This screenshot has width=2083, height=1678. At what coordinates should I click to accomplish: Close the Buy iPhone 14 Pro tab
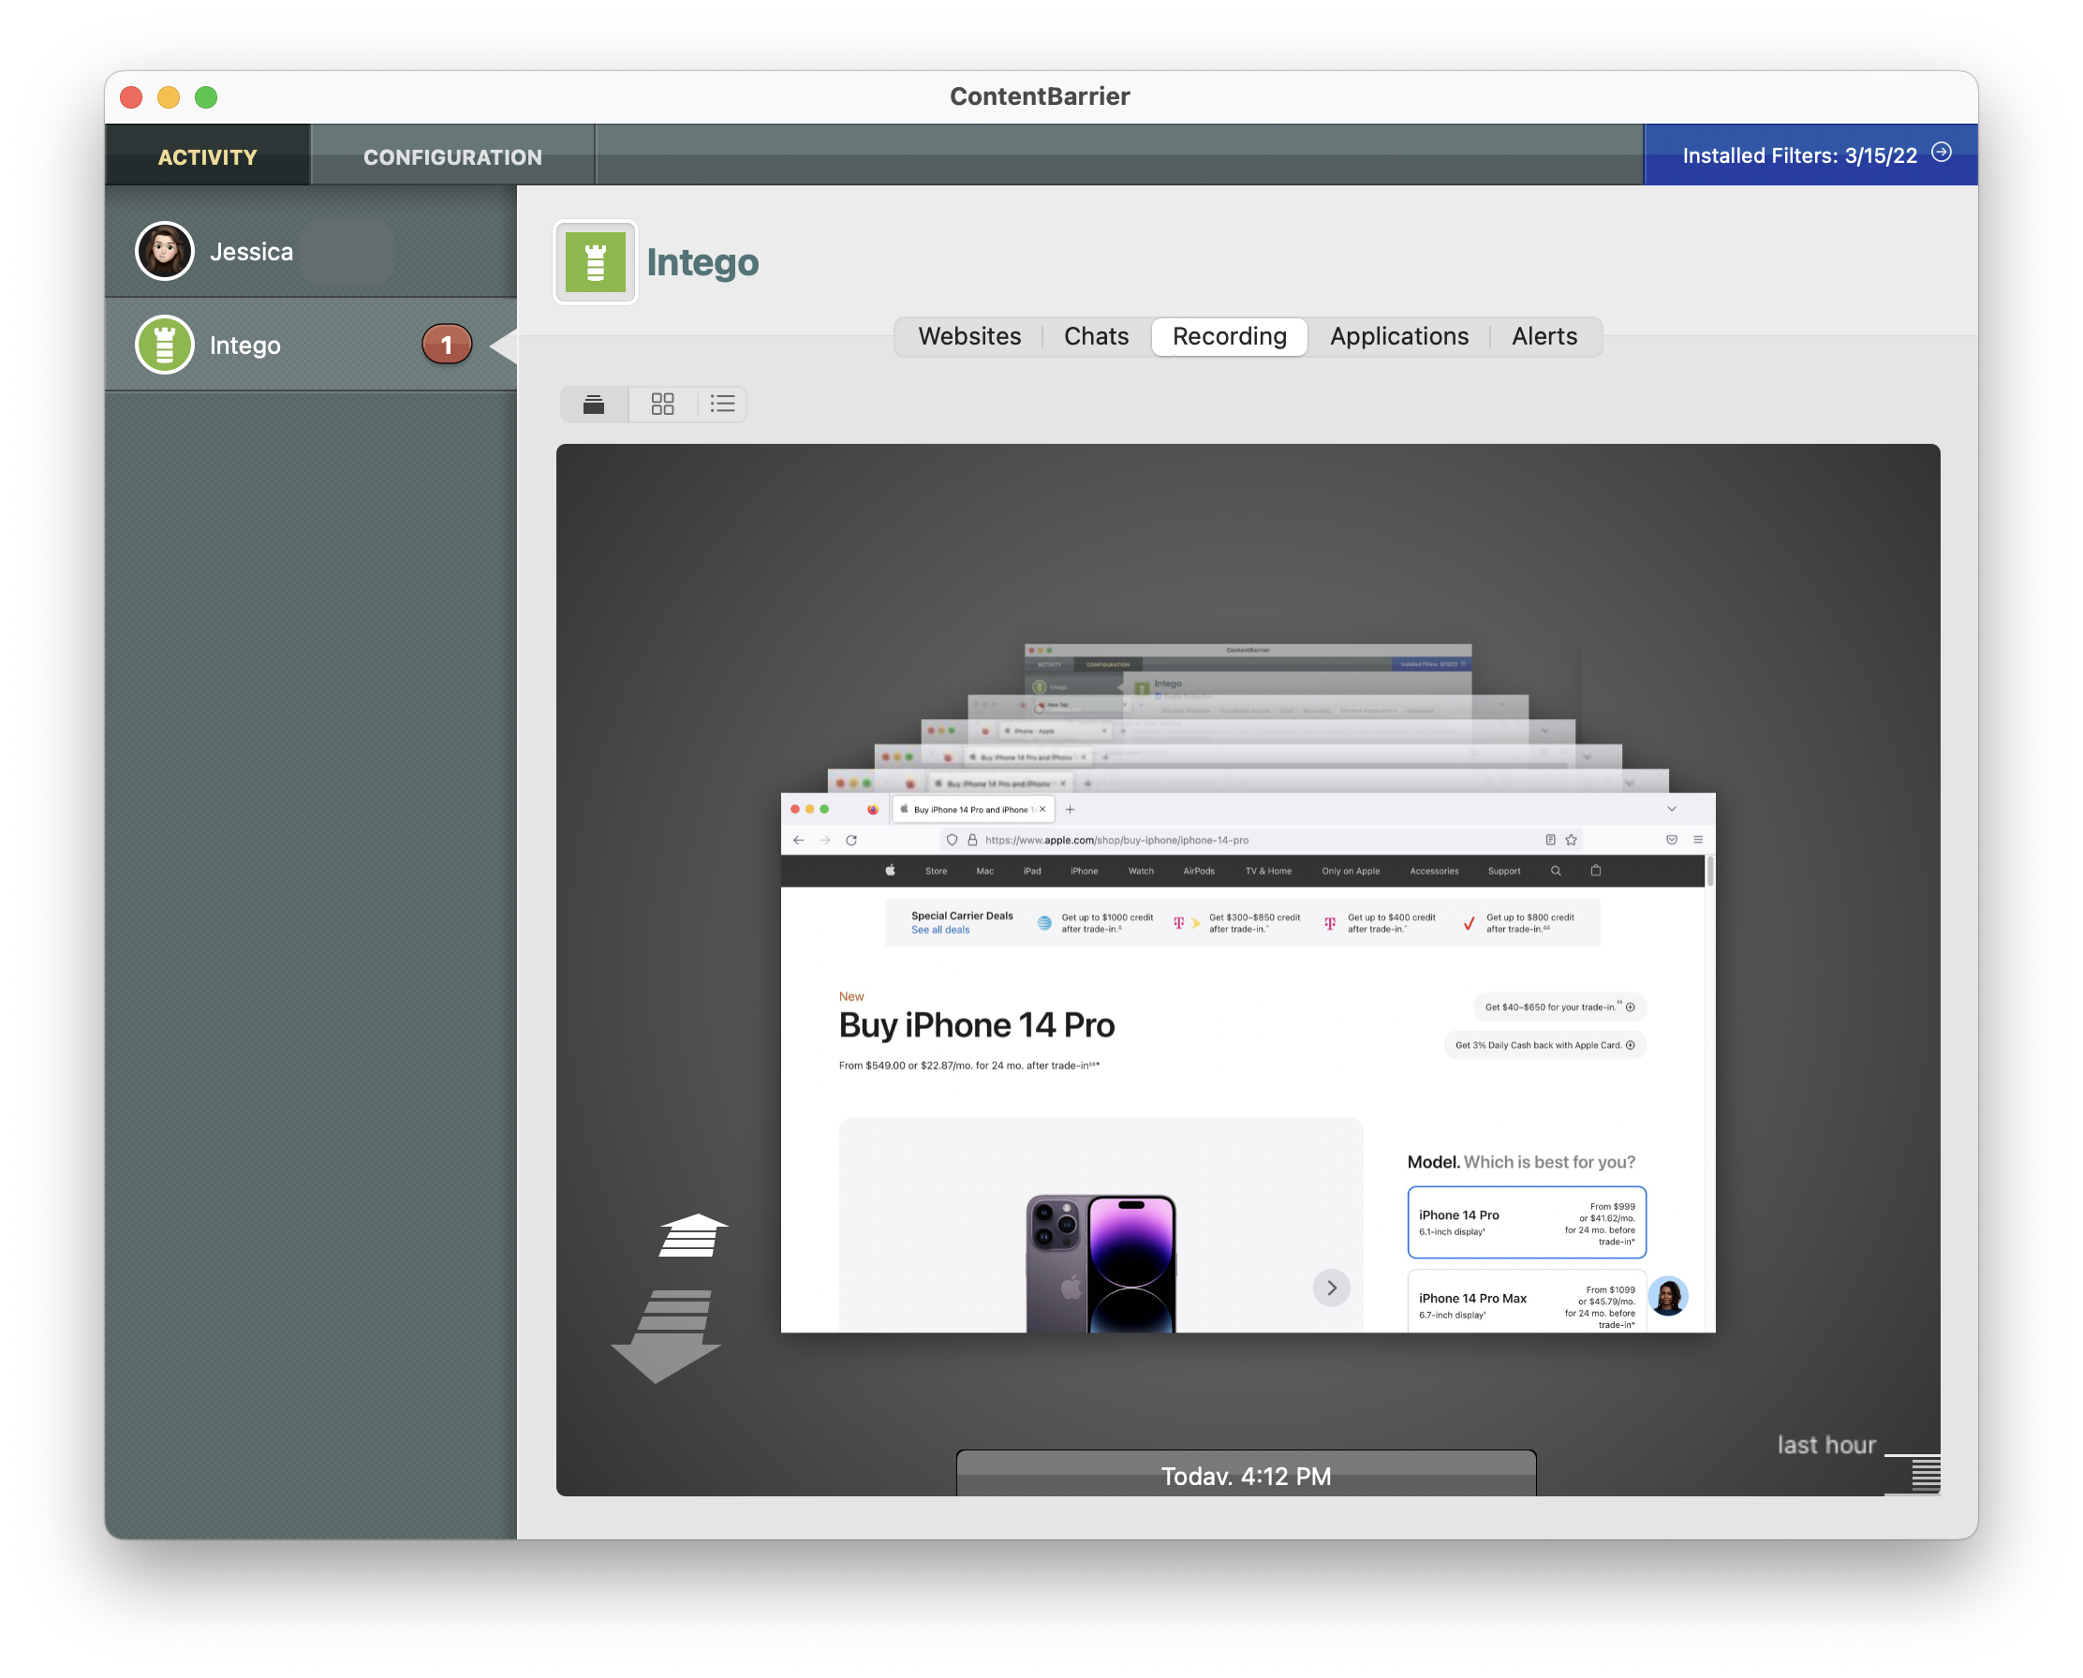point(1043,810)
